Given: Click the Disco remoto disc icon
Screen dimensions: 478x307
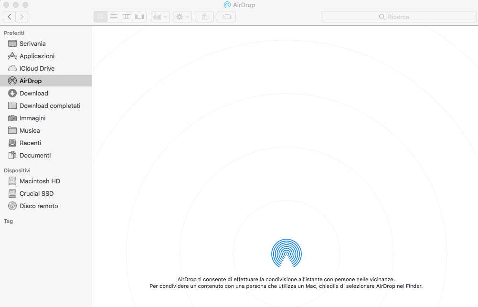Looking at the screenshot, I should [x=12, y=206].
